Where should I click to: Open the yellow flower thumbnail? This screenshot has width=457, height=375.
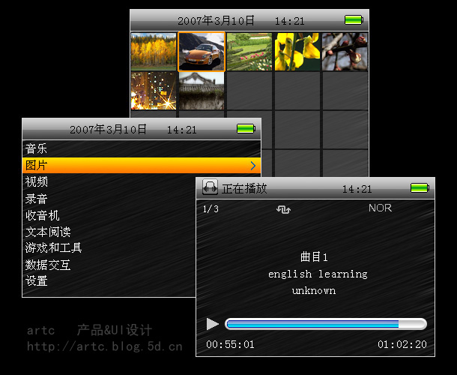tap(297, 52)
